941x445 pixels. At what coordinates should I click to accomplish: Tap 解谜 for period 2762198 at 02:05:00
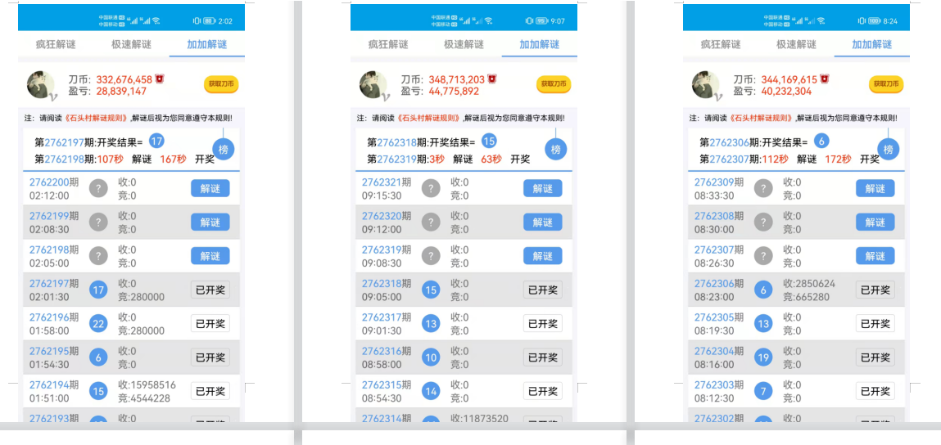tap(210, 256)
